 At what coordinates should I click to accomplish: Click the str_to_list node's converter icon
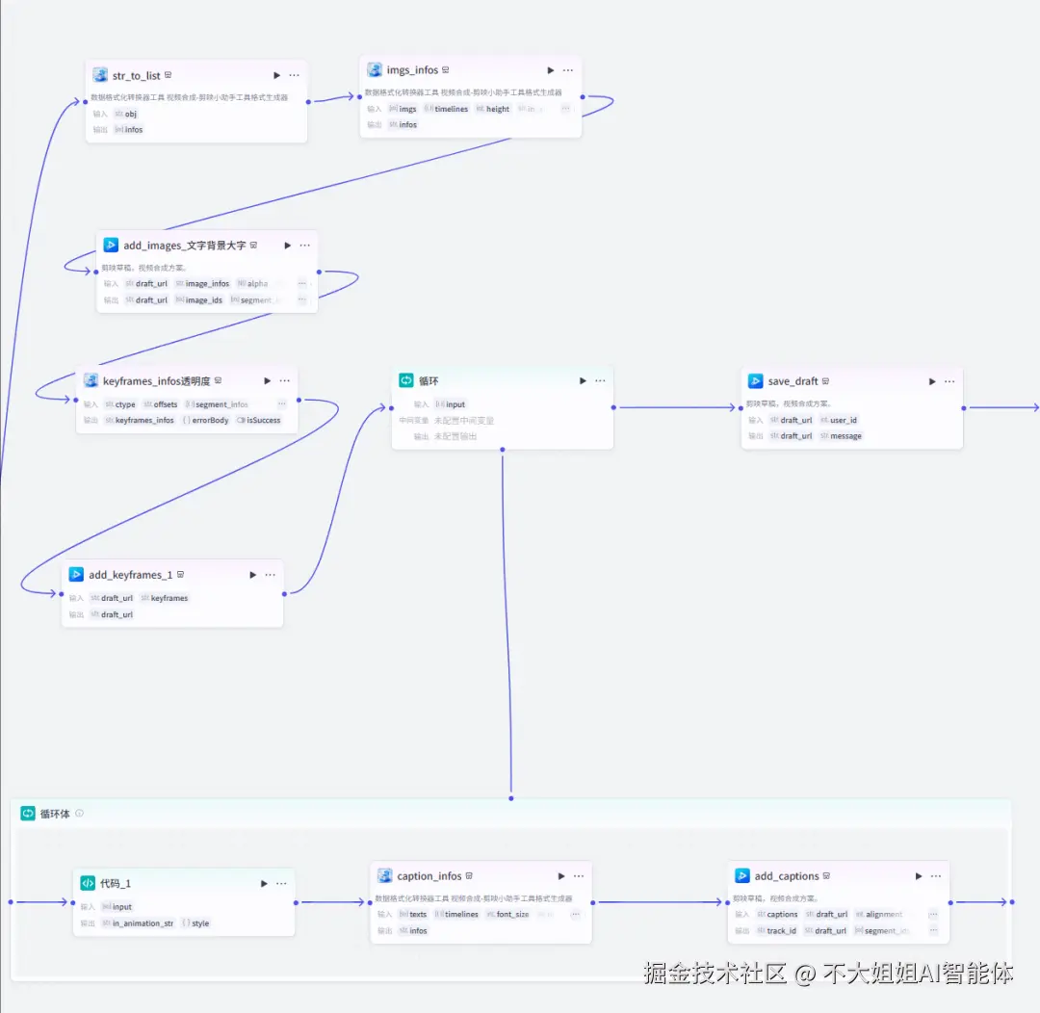tap(99, 74)
